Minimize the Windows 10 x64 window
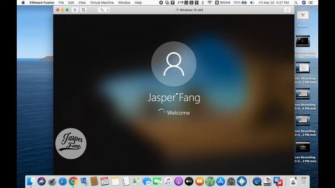 coord(62,10)
